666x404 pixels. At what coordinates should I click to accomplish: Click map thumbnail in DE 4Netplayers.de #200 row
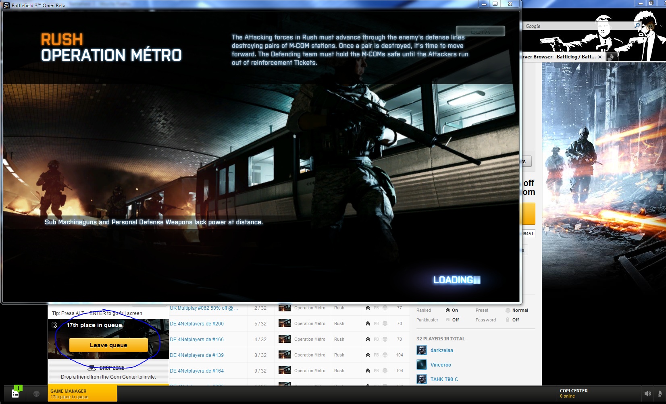coord(285,323)
